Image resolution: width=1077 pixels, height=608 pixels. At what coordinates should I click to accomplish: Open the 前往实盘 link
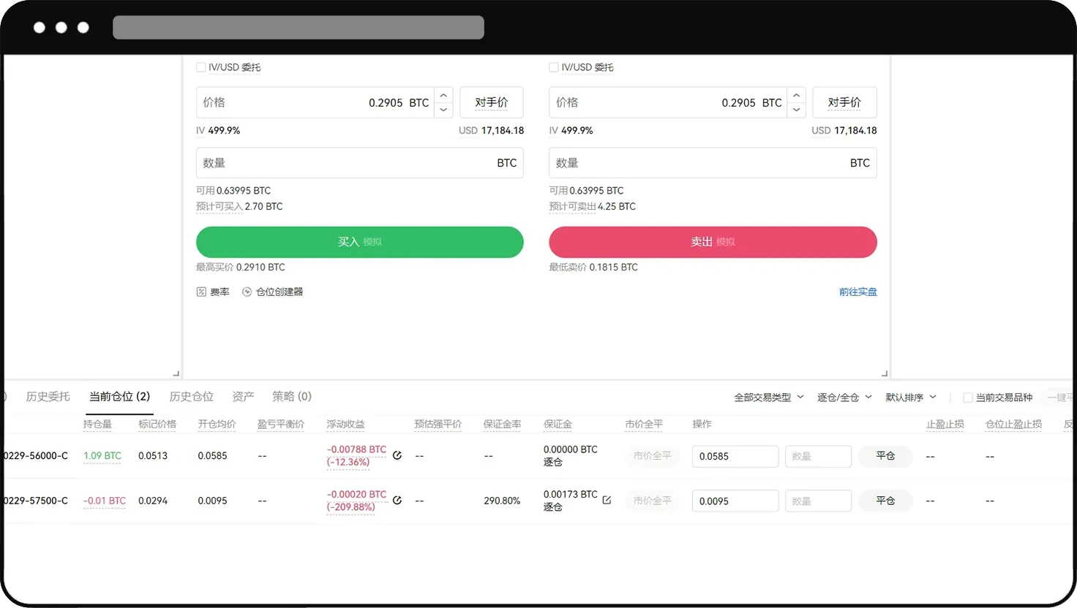[x=858, y=292]
